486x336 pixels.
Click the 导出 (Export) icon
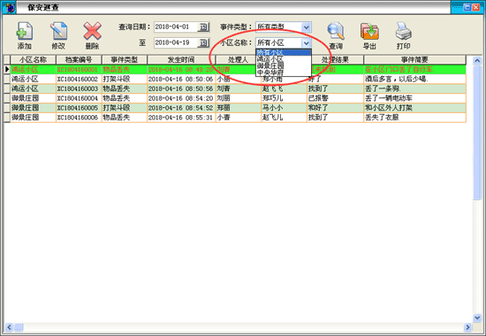369,31
